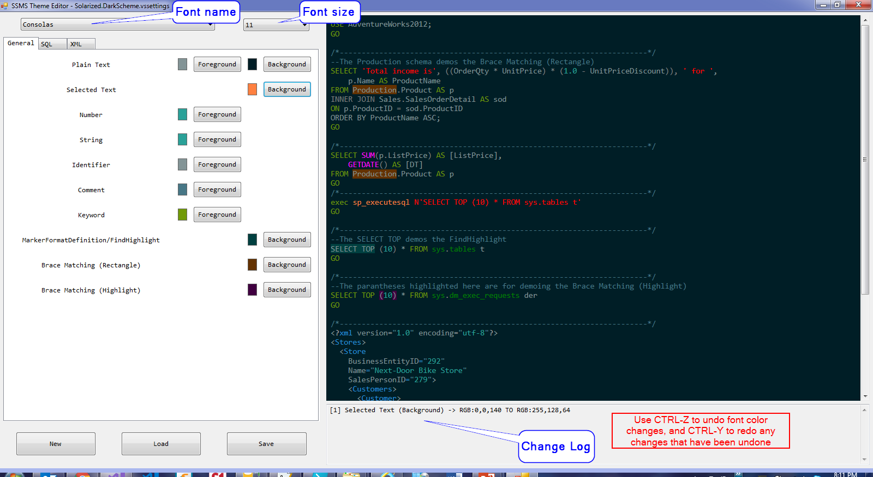Click the preview scrollbar up arrow
Screen dimensions: 873x477
[x=865, y=20]
